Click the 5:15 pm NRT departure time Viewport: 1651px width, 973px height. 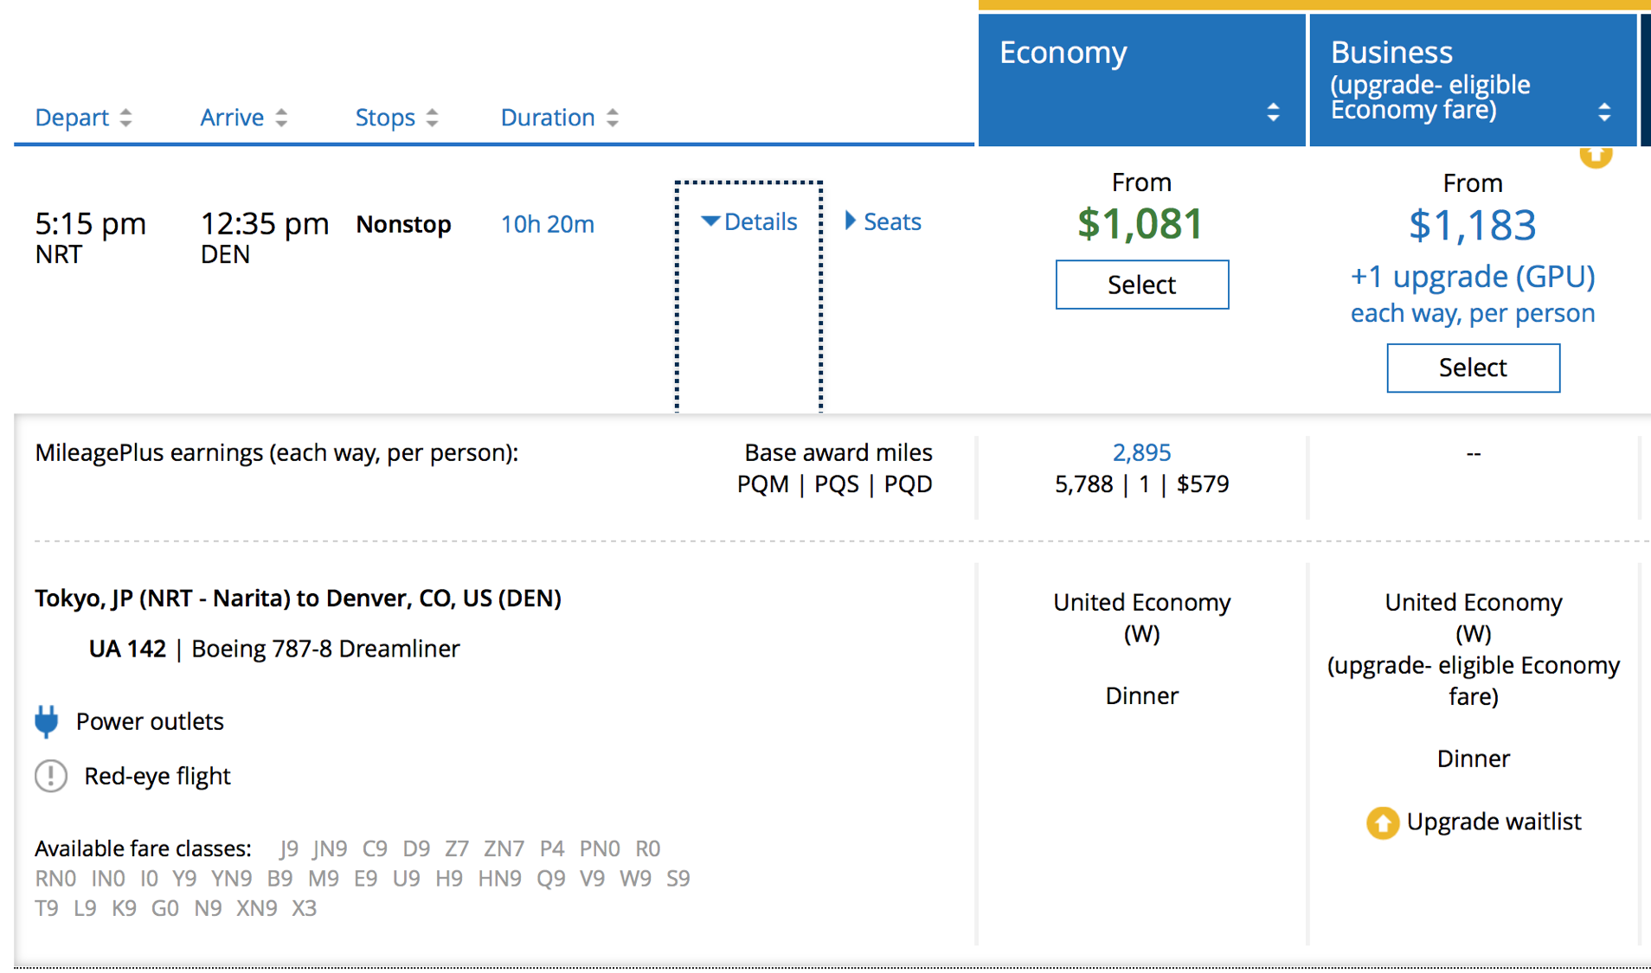pyautogui.click(x=90, y=236)
